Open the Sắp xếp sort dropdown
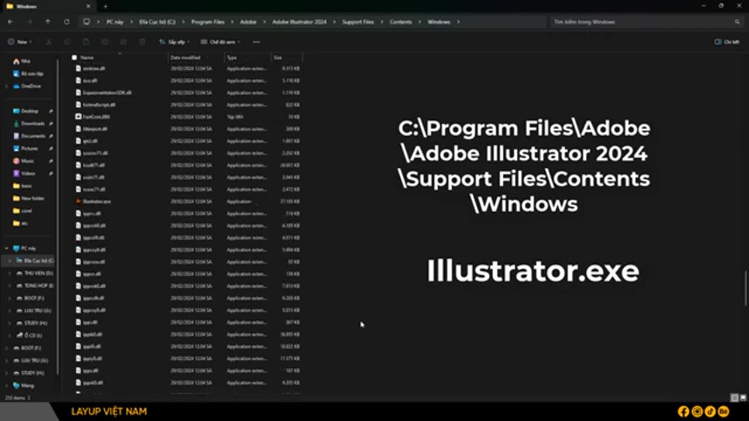This screenshot has width=749, height=421. tap(174, 42)
